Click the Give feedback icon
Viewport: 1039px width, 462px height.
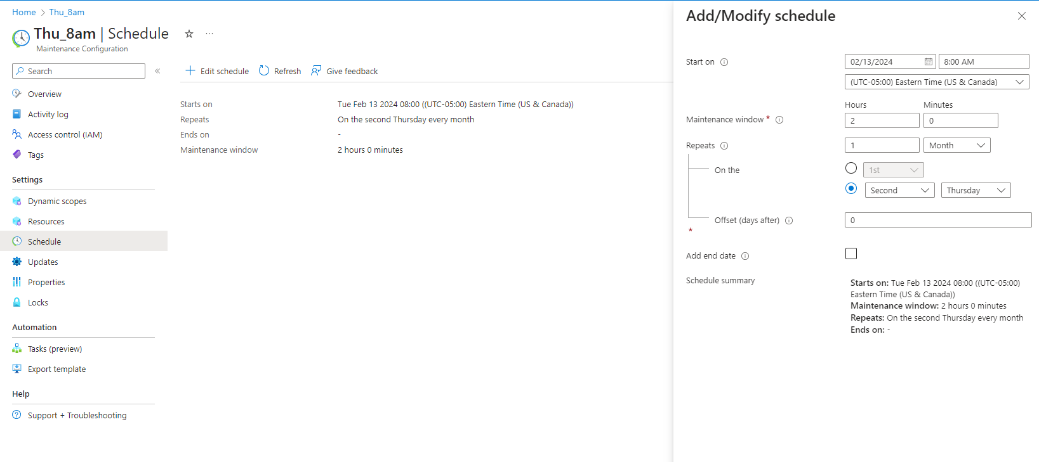(x=316, y=70)
